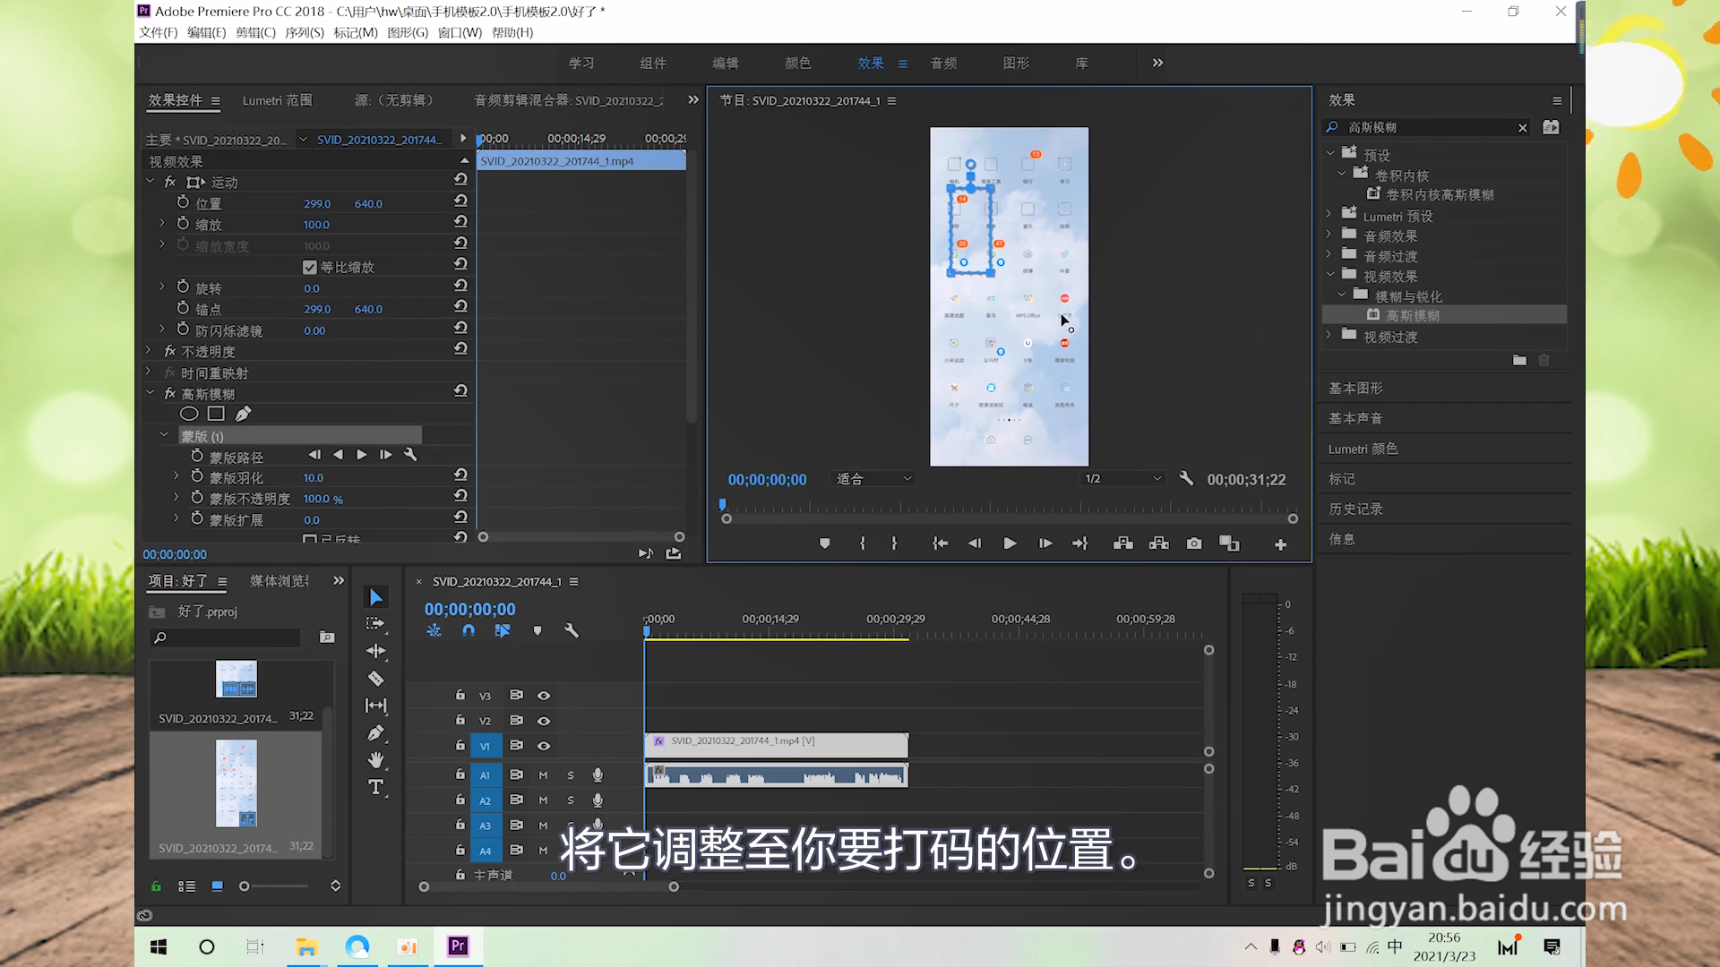This screenshot has height=967, width=1720.
Task: Expand 视频过渡 folder in Effects
Action: [1329, 334]
